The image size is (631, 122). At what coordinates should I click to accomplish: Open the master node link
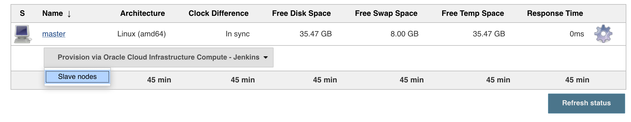pyautogui.click(x=54, y=34)
